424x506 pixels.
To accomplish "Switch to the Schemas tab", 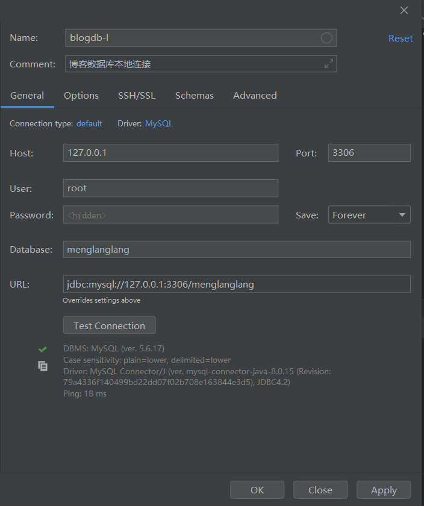I will tap(195, 96).
